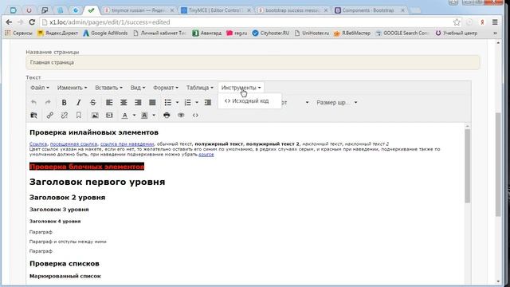Viewport: 510px width, 287px height.
Task: Open the font family dropdown arrow
Action: point(307,103)
